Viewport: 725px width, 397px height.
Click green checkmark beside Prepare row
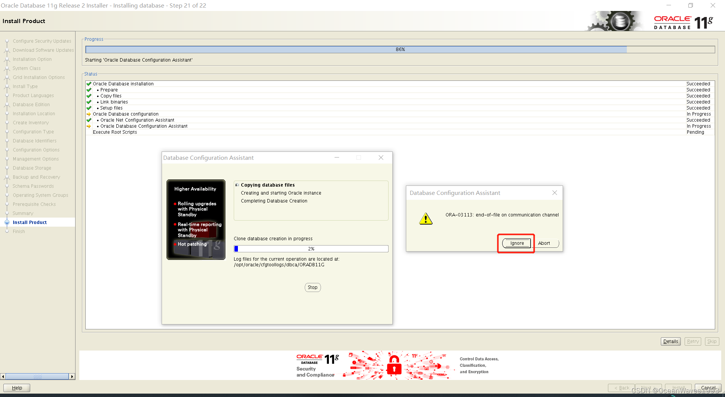(x=89, y=90)
